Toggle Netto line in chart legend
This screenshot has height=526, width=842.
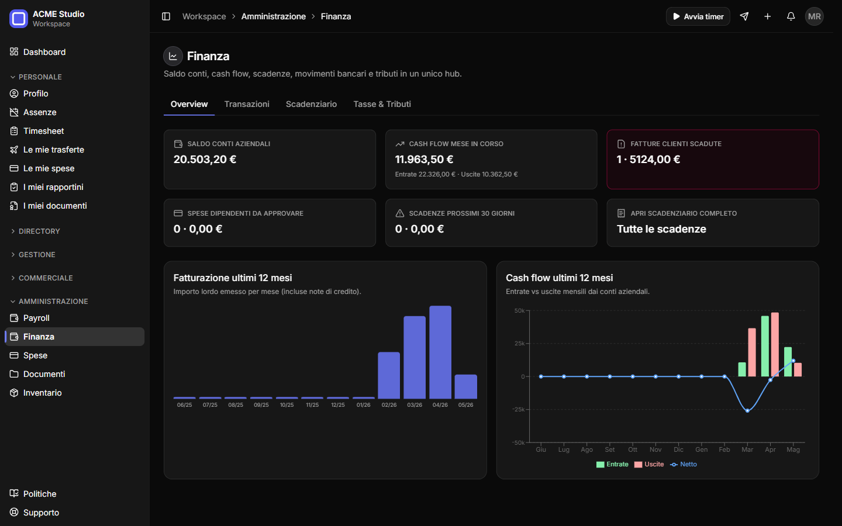click(683, 465)
